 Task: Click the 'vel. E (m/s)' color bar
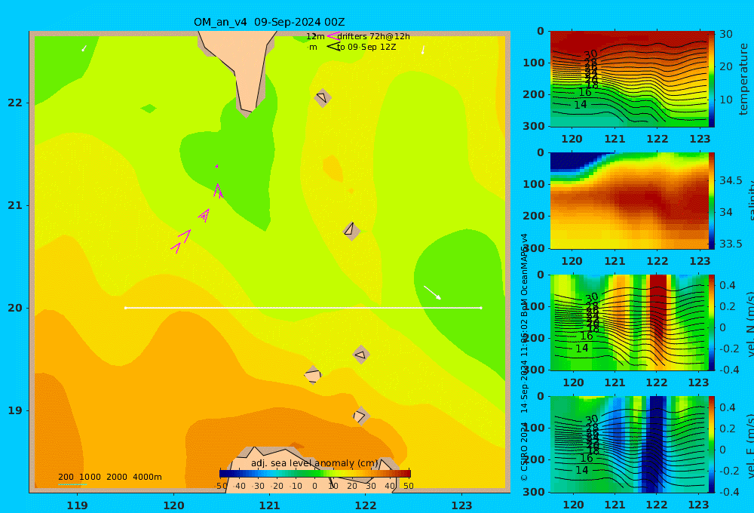point(712,444)
